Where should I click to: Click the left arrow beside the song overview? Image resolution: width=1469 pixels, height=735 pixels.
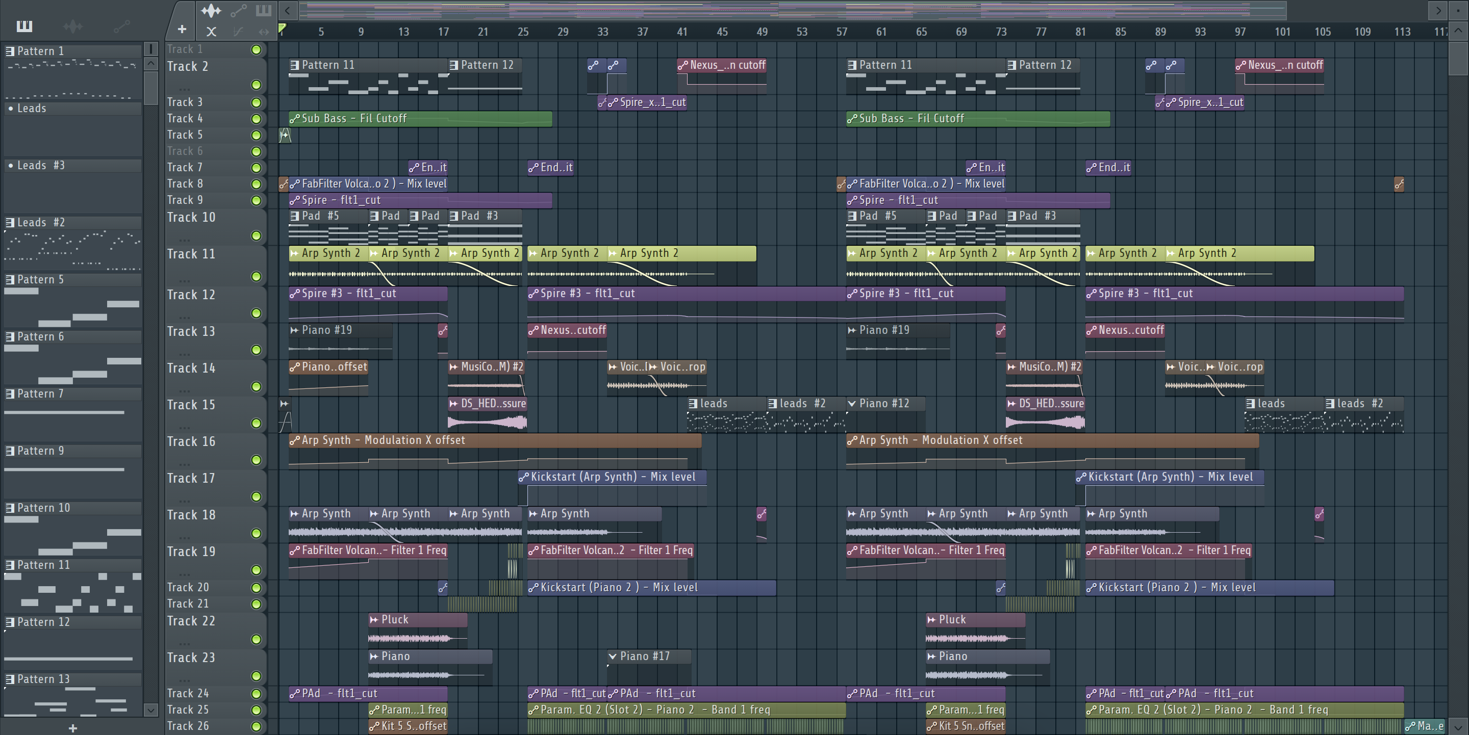tap(288, 10)
